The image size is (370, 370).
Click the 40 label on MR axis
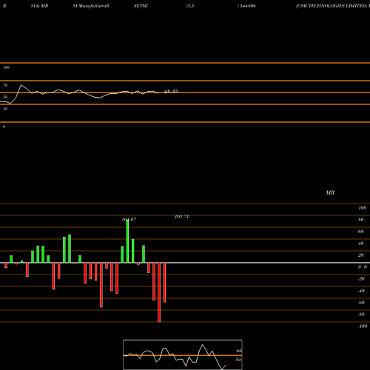pos(361,243)
